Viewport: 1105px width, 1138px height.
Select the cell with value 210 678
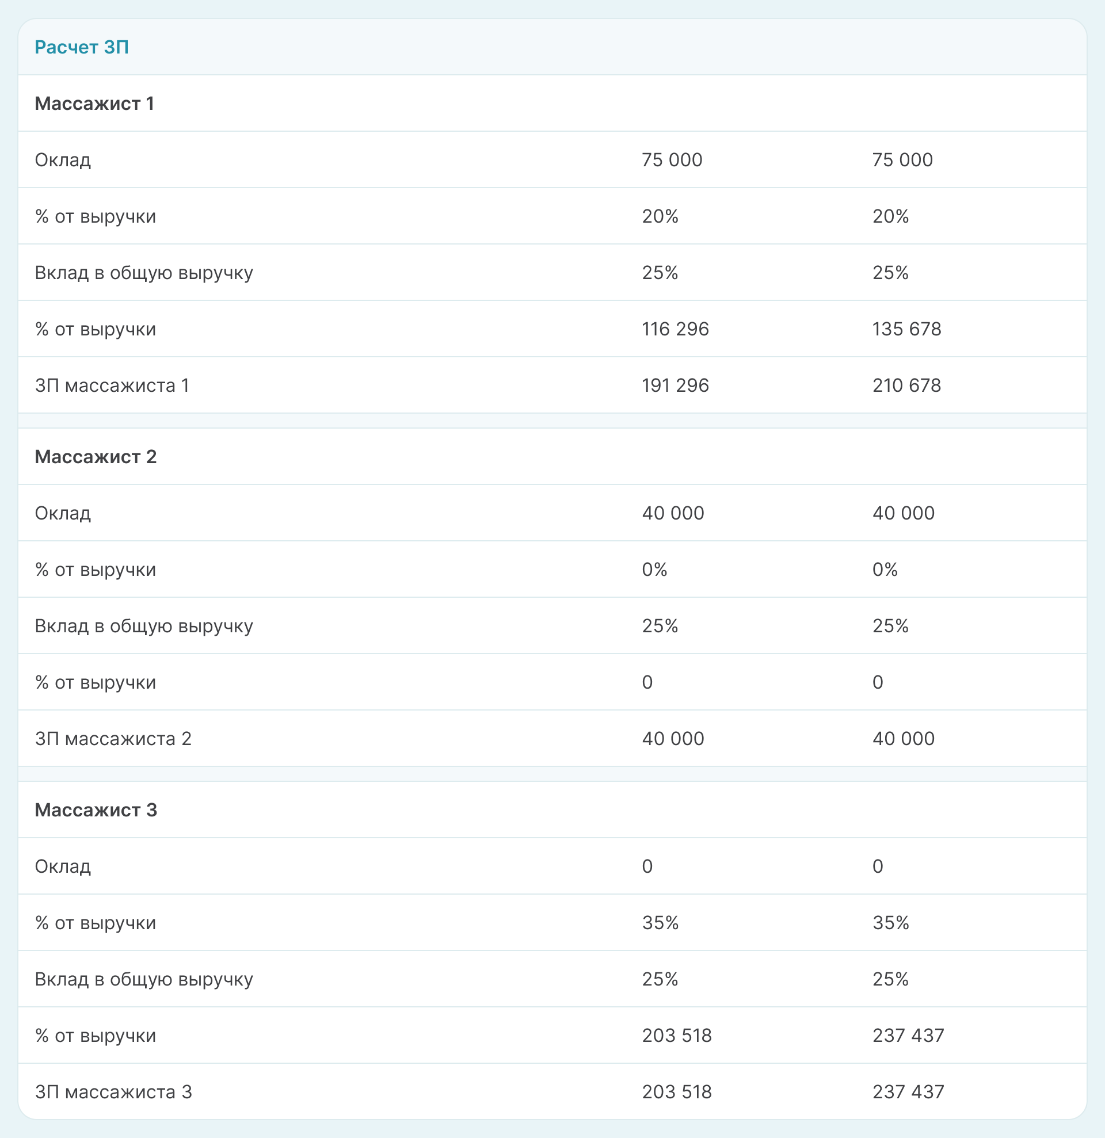[x=906, y=385]
